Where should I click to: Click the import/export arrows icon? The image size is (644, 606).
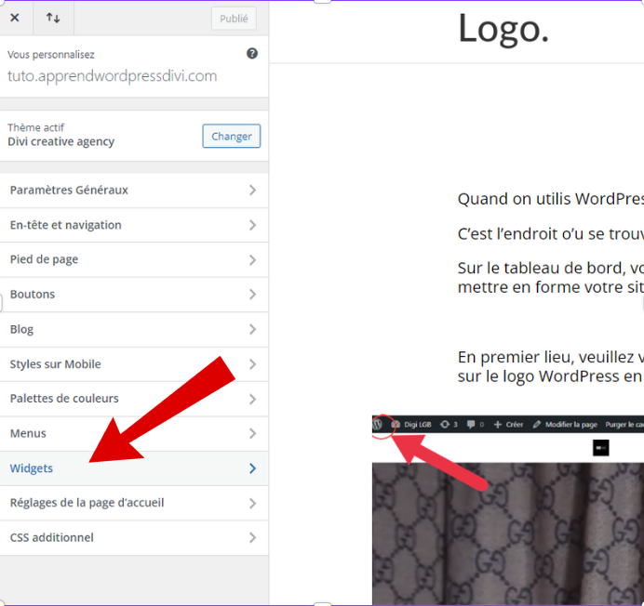click(53, 18)
